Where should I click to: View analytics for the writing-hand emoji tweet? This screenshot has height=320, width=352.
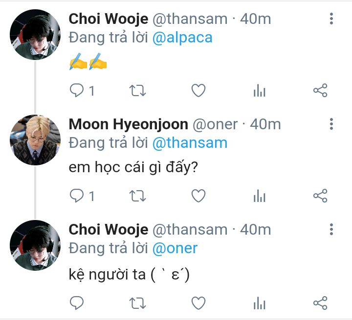pyautogui.click(x=259, y=90)
